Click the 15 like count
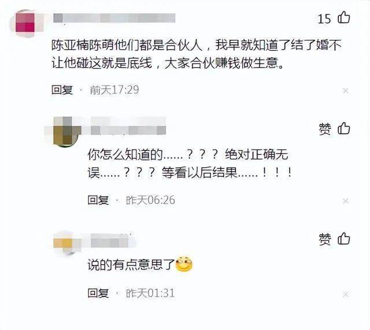Image resolution: width=370 pixels, height=330 pixels. pos(324,18)
